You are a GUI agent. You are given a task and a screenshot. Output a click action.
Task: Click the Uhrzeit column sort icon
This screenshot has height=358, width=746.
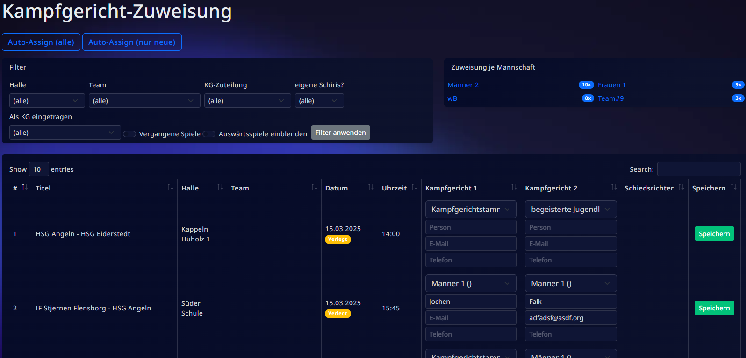[x=414, y=187]
